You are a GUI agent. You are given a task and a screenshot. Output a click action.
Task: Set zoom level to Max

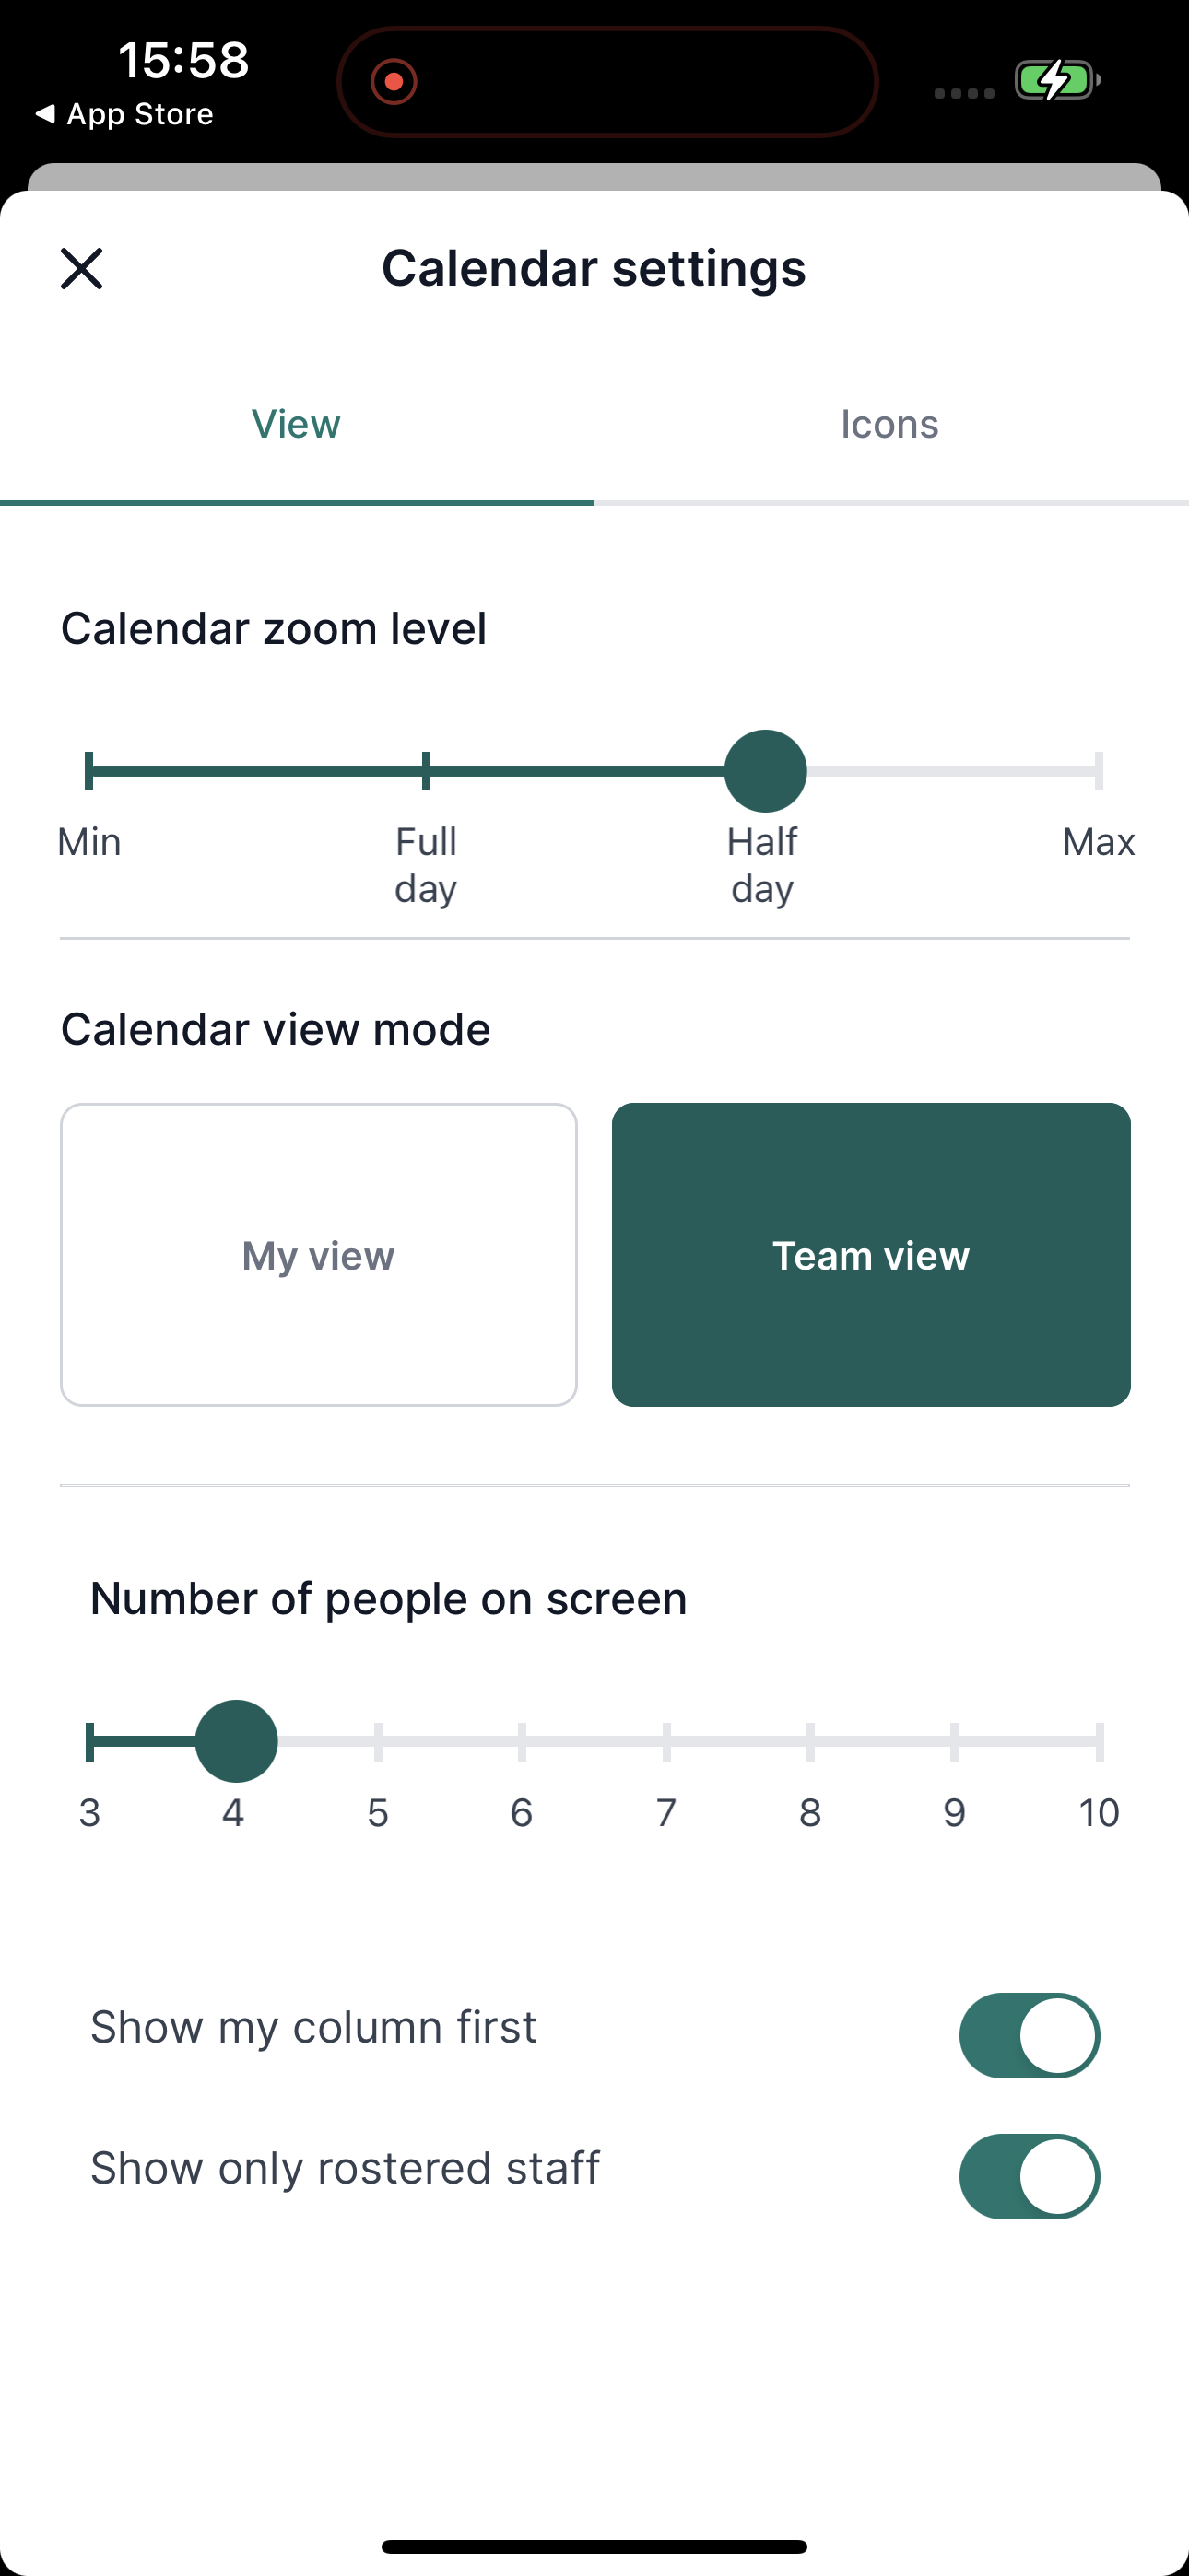pyautogui.click(x=1099, y=771)
